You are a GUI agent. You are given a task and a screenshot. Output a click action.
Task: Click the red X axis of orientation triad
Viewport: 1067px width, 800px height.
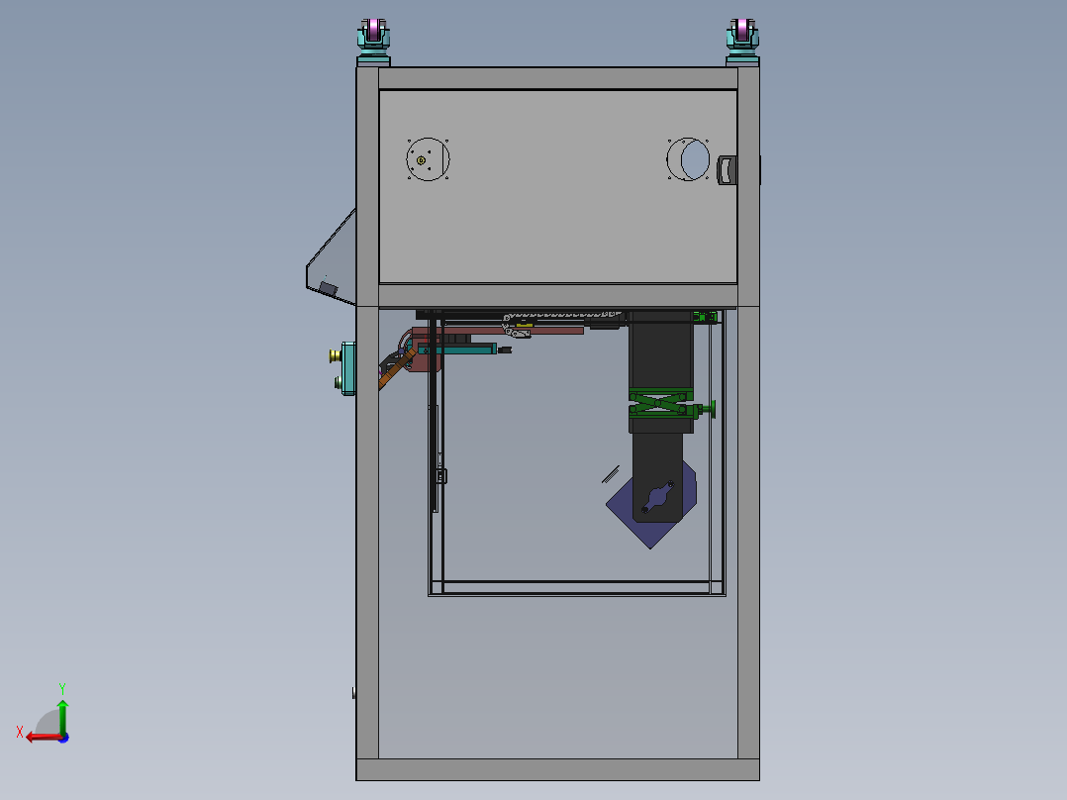45,737
